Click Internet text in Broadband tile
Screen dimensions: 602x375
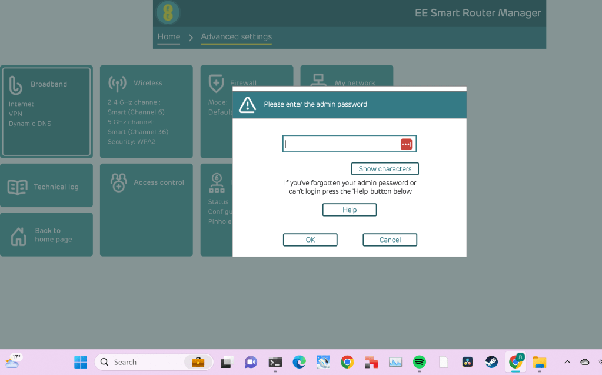pyautogui.click(x=21, y=104)
